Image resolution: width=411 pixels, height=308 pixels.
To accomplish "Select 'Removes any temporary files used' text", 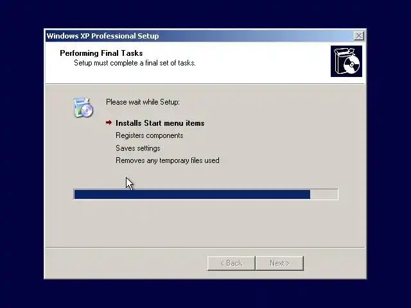I will coord(168,160).
